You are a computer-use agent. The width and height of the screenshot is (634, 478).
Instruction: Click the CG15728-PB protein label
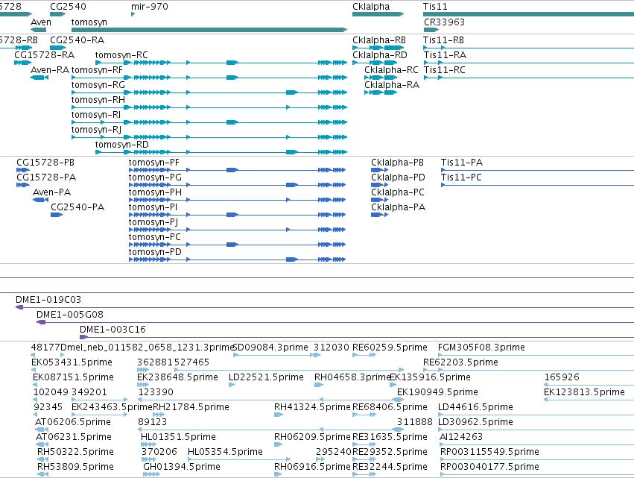45,163
